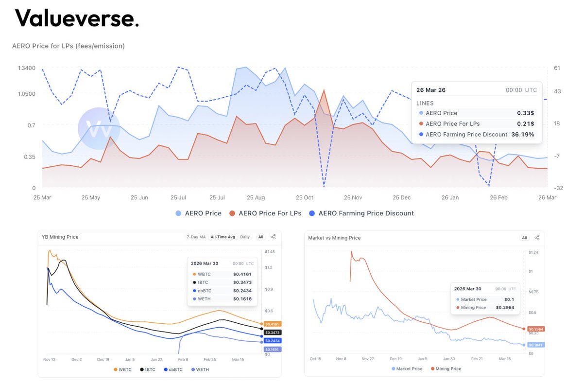The width and height of the screenshot is (583, 385).
Task: Click the Valueverse logo
Action: [77, 18]
